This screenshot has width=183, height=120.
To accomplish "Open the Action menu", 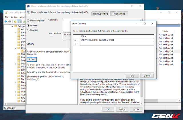I will click(x=14, y=17).
